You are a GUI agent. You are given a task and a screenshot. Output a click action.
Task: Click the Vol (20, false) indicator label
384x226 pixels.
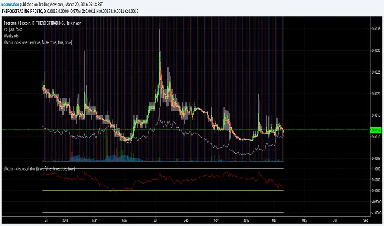click(14, 30)
